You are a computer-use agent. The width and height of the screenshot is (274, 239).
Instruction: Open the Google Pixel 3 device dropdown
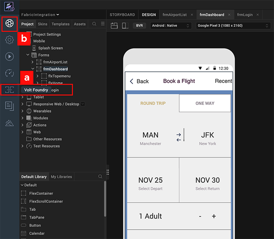tap(232, 26)
